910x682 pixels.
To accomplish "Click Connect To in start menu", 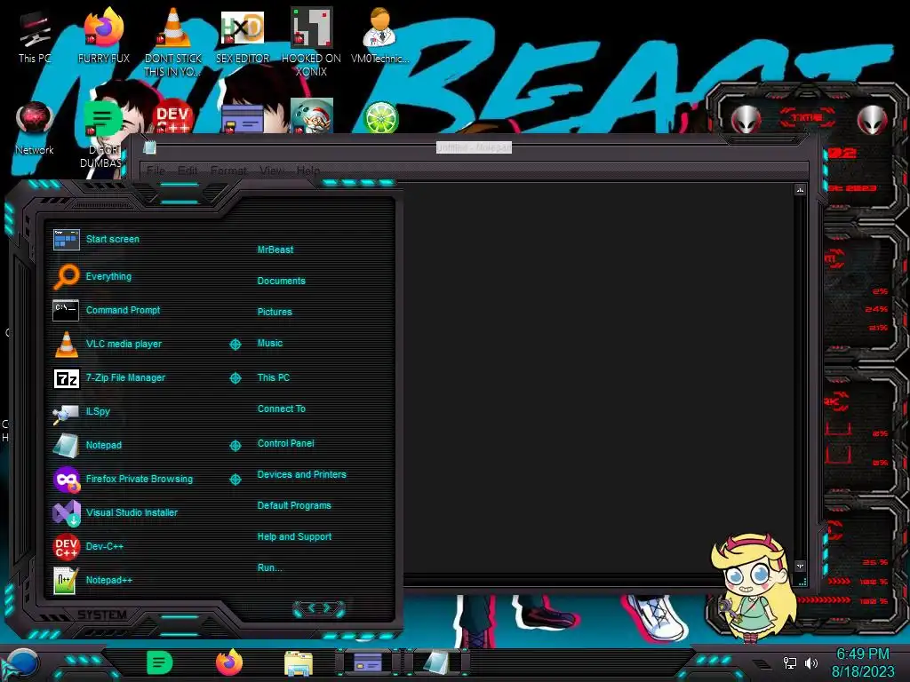I will tap(282, 408).
